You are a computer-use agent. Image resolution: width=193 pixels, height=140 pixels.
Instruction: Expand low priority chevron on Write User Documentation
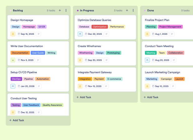tap(13, 60)
